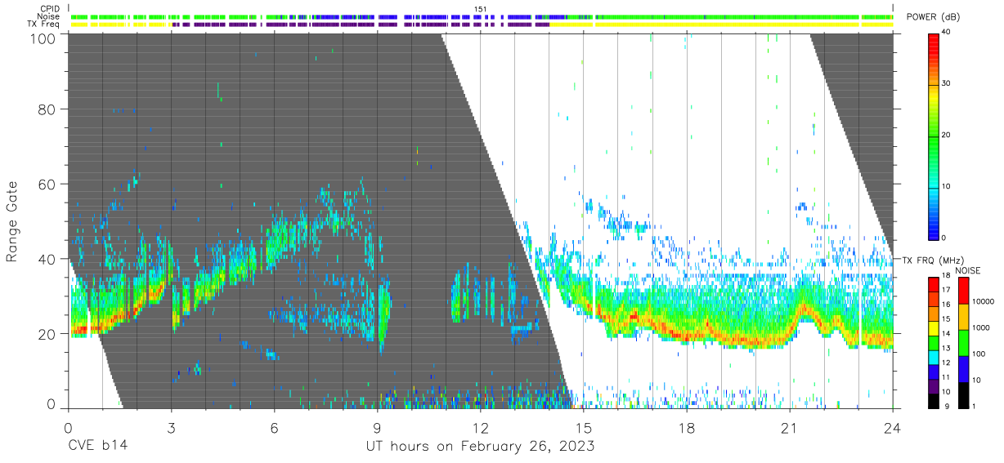Screen dimensions: 1004x463
Task: Click UT hours axis tick '21'
Action: pyautogui.click(x=790, y=428)
